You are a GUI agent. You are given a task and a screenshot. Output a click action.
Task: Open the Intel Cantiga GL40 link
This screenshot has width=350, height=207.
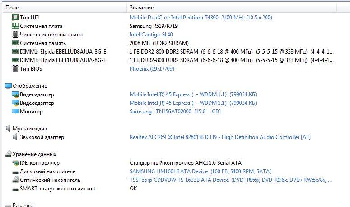(x=151, y=35)
